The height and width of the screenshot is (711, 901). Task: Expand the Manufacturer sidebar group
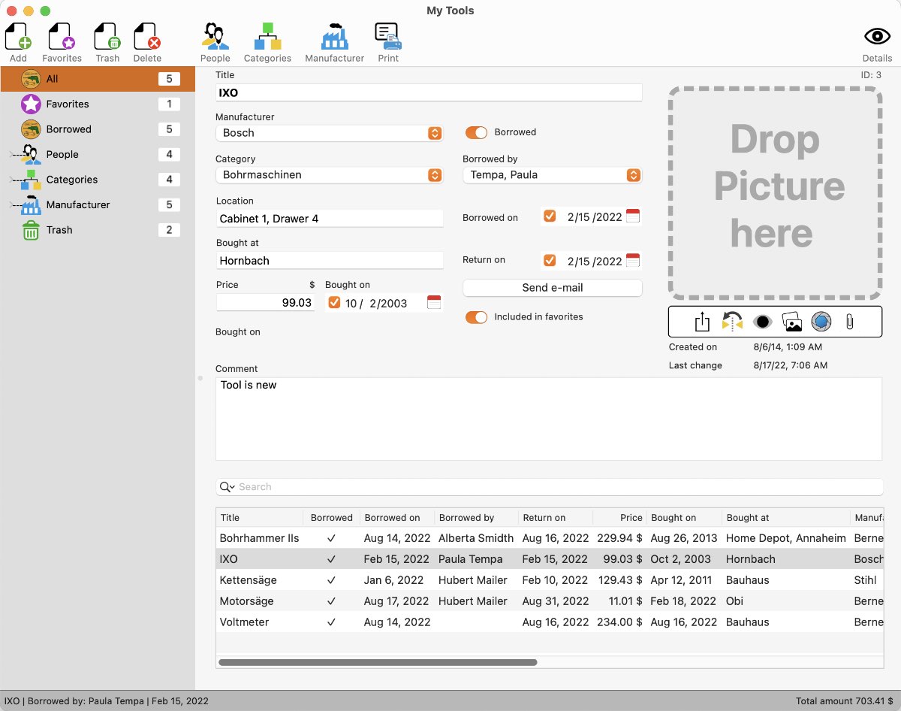(11, 204)
